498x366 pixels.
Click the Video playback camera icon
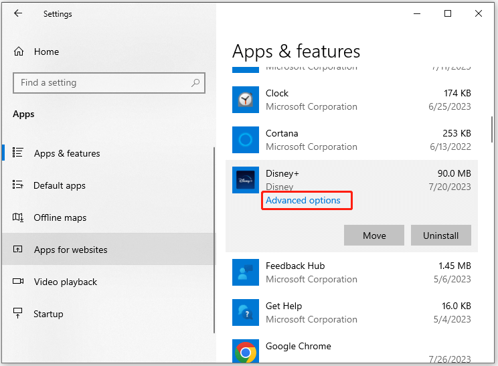[x=18, y=281]
